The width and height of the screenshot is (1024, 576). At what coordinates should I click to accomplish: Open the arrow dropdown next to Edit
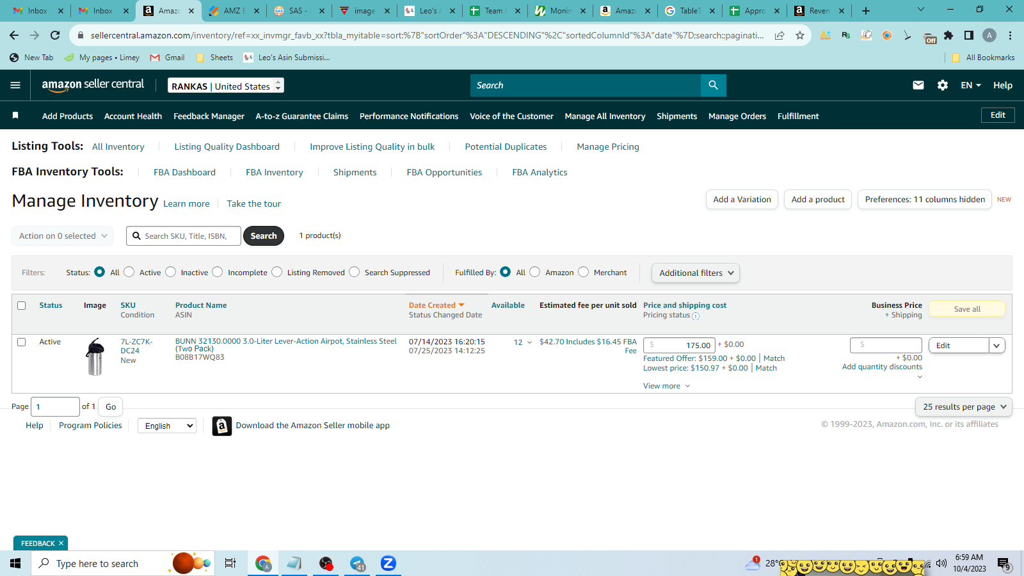pyautogui.click(x=996, y=346)
